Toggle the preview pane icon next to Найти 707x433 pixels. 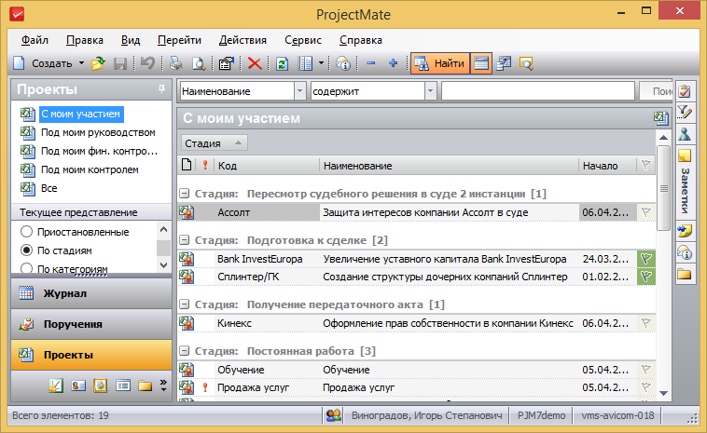tap(481, 63)
